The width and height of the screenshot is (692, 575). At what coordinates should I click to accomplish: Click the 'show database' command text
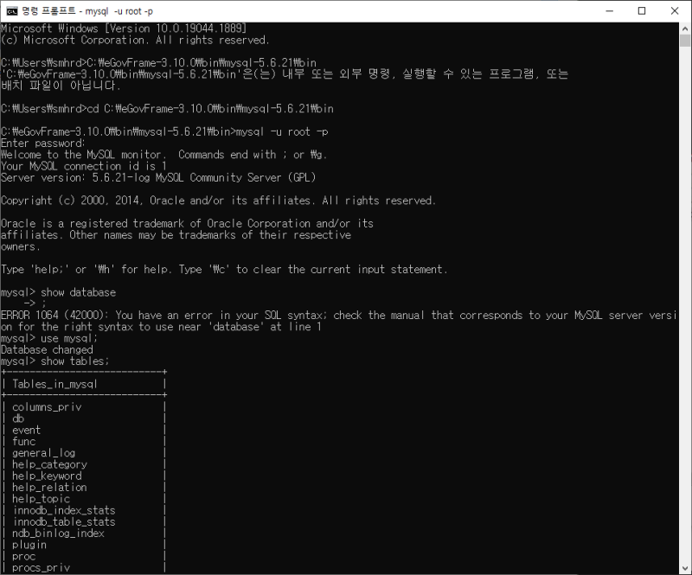coord(78,292)
